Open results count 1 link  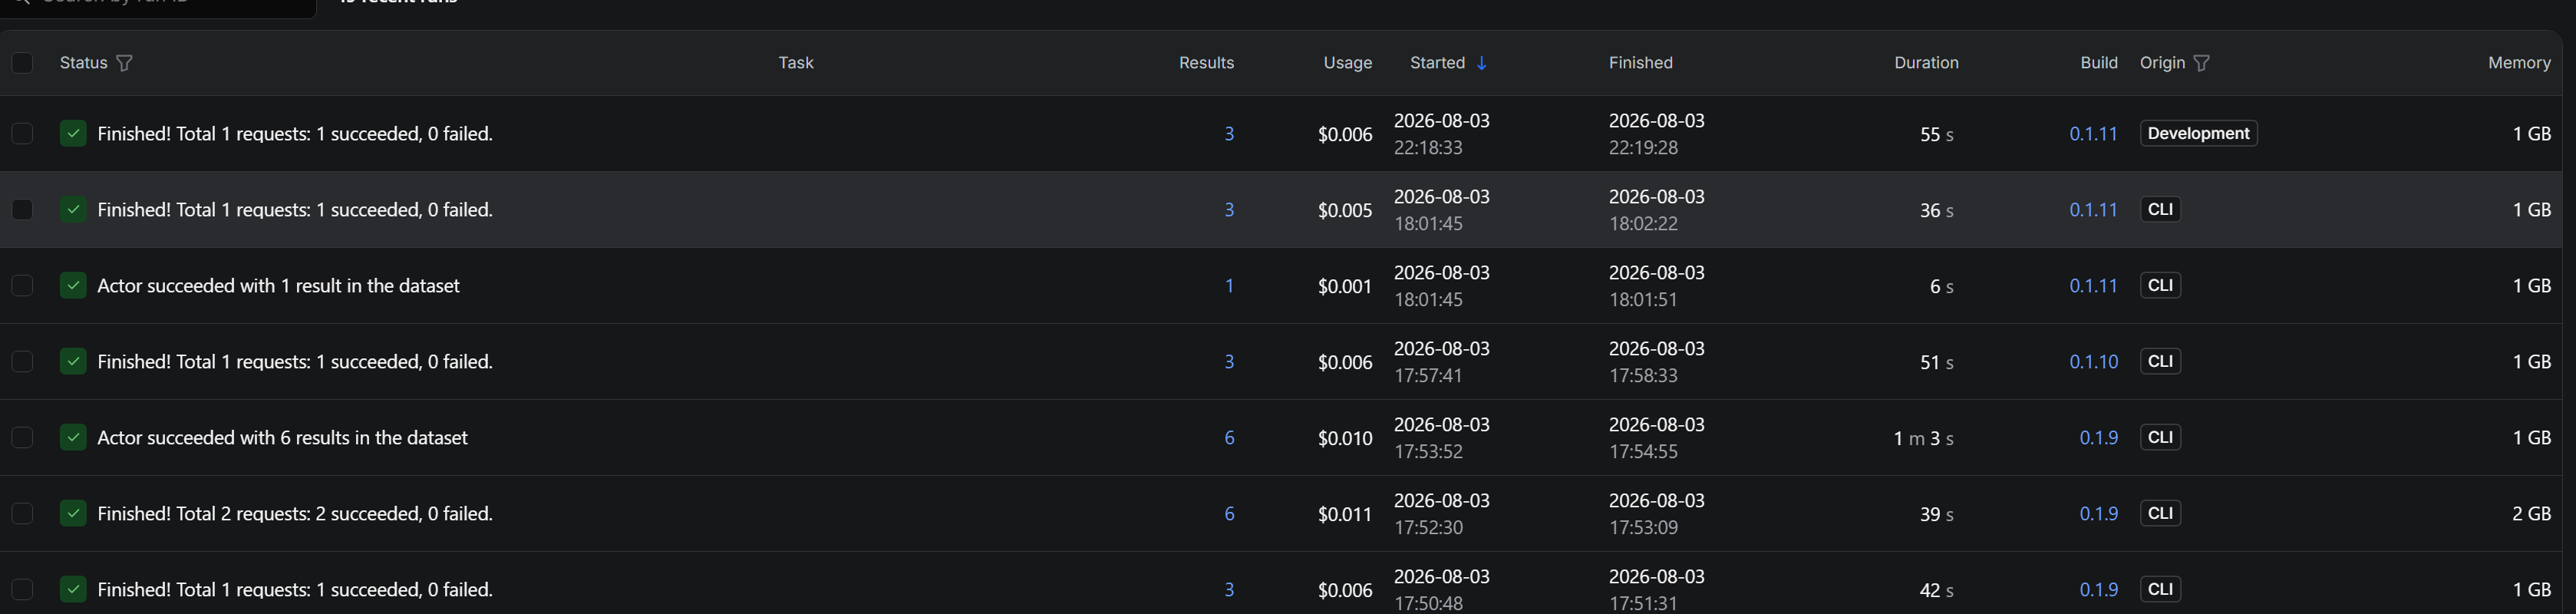coord(1229,285)
